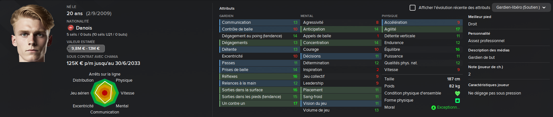
Task: Click the Exceptionn... morale status text
Action: pyautogui.click(x=448, y=107)
